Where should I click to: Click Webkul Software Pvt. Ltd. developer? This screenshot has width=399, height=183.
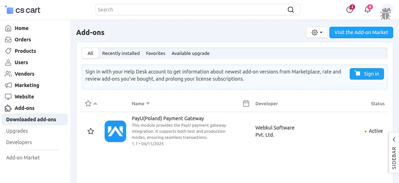pyautogui.click(x=275, y=131)
